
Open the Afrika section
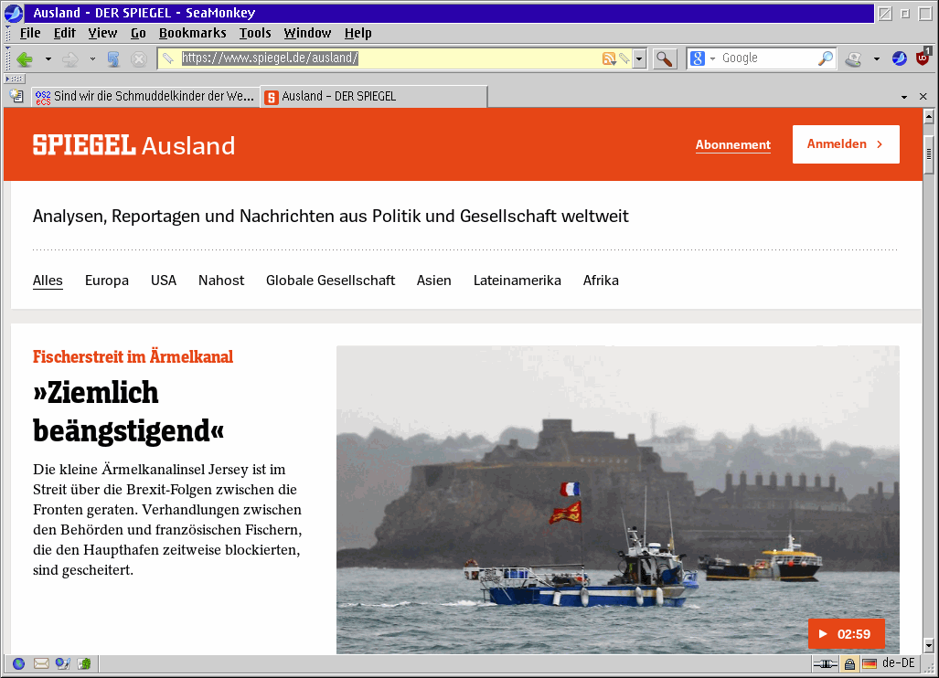click(x=601, y=281)
